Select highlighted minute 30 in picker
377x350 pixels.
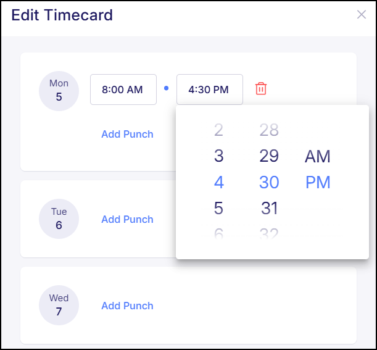[x=269, y=183]
